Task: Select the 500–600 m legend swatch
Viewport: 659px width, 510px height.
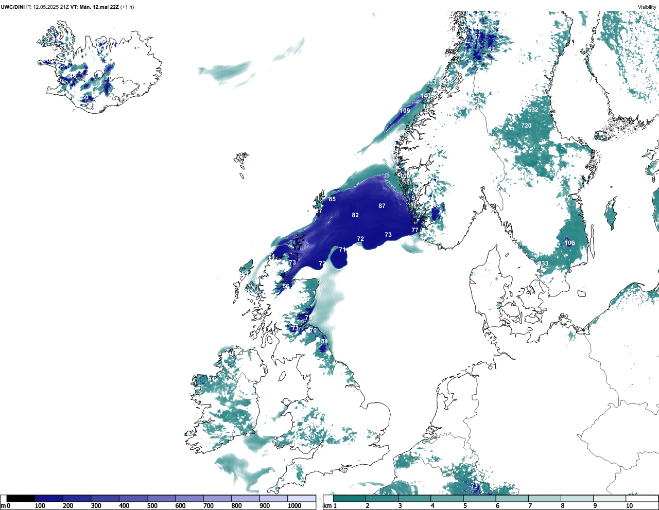Action: [x=161, y=498]
